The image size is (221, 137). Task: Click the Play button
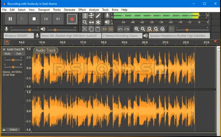[22, 19]
